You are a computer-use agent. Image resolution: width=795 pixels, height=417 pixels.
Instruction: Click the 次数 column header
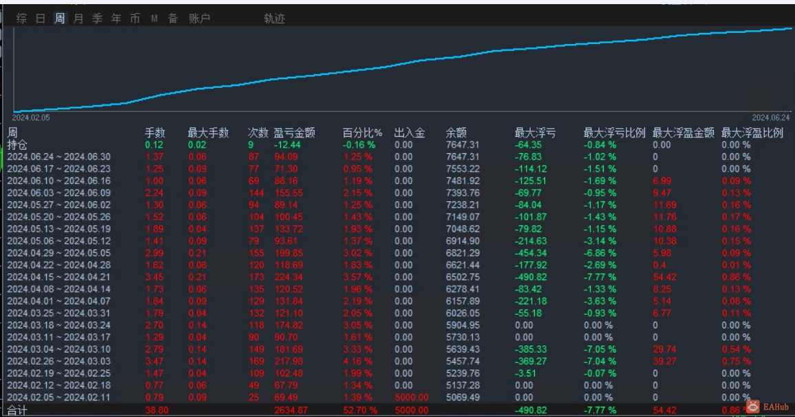pos(257,133)
